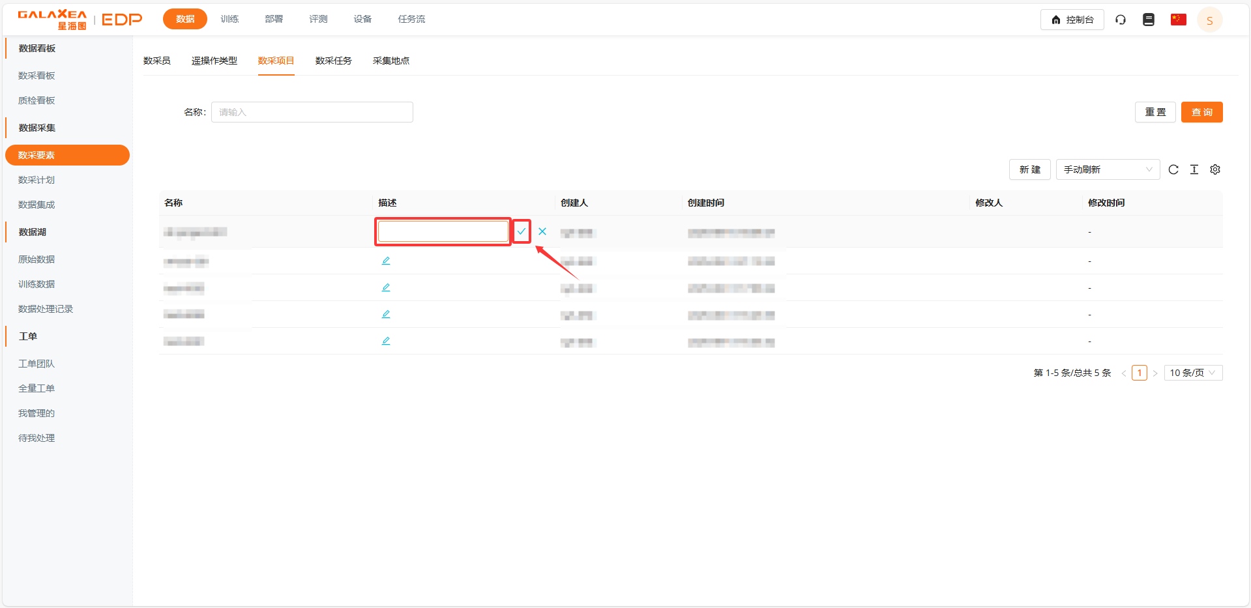Open the 训练 top navigation menu
Viewport: 1251px width, 608px height.
pyautogui.click(x=229, y=19)
